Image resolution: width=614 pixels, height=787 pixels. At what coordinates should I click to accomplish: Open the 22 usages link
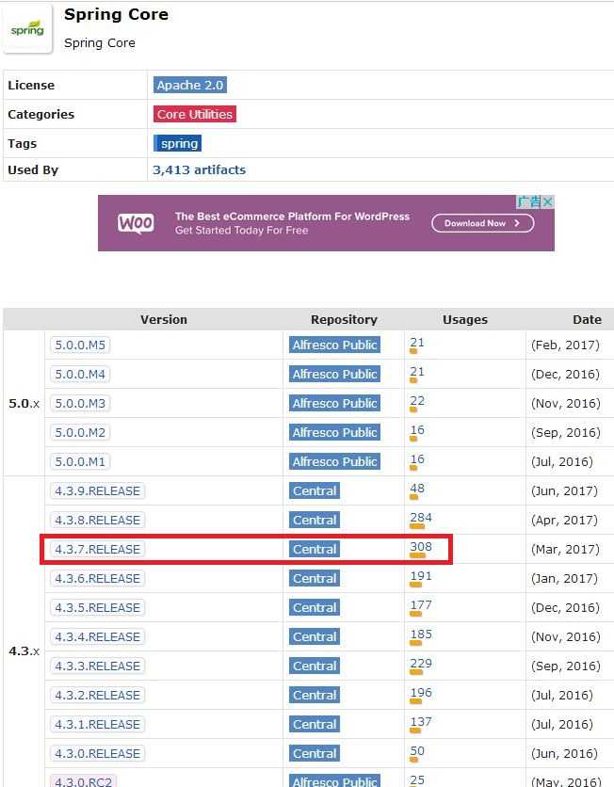point(417,400)
